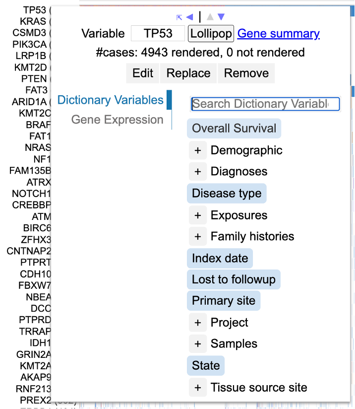Expand the Family histories branch
The height and width of the screenshot is (409, 355).
[x=198, y=237]
